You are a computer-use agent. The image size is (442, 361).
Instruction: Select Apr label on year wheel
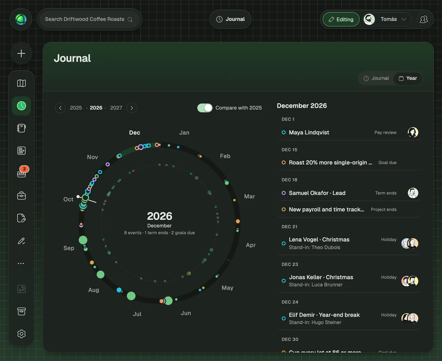tap(251, 245)
